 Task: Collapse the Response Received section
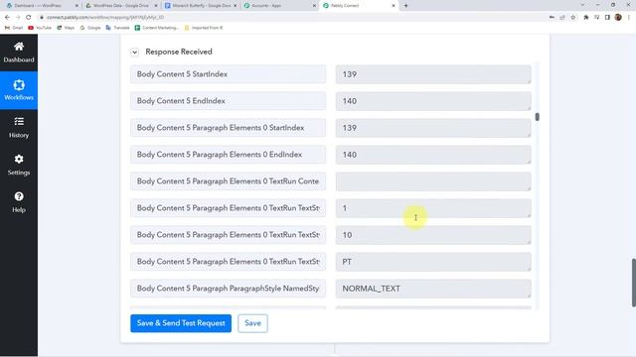tap(135, 52)
